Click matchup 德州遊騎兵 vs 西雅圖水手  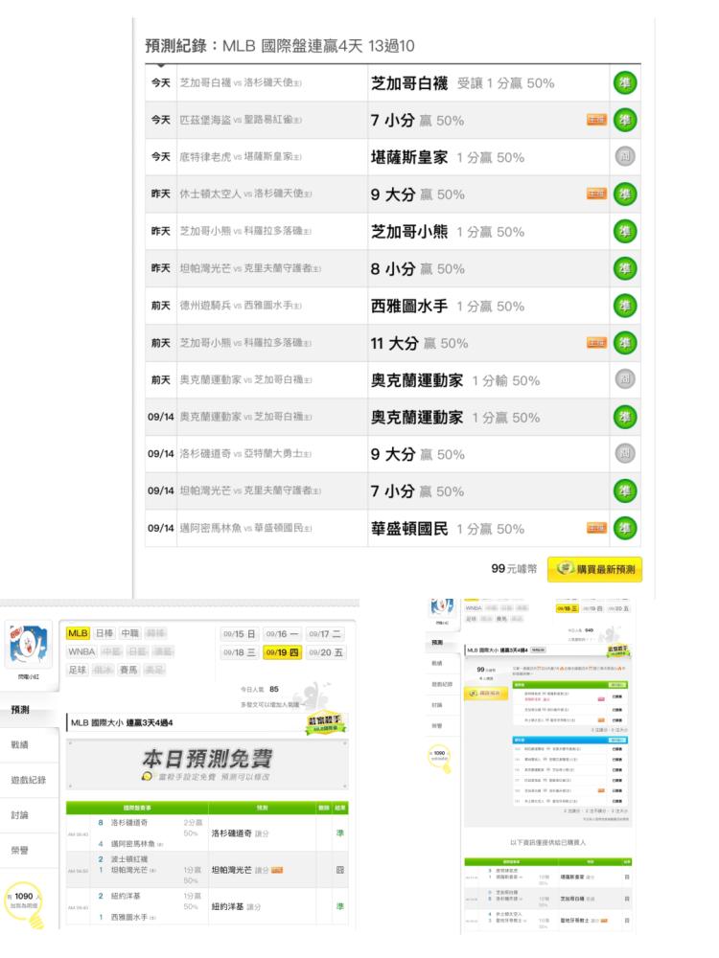pyautogui.click(x=241, y=306)
